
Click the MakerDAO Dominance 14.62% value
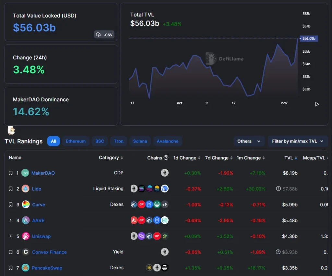coord(31,111)
